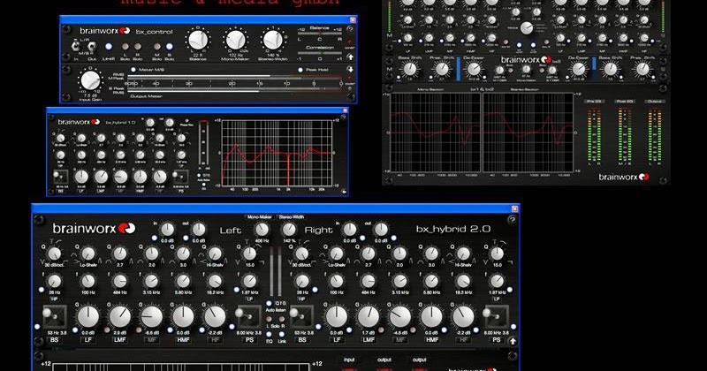The height and width of the screenshot is (371, 707).
Task: Toggle S Solo button in bx_control
Action: click(170, 47)
